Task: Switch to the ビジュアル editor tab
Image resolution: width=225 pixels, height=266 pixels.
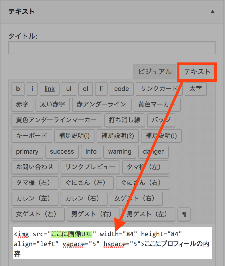Action: click(155, 72)
